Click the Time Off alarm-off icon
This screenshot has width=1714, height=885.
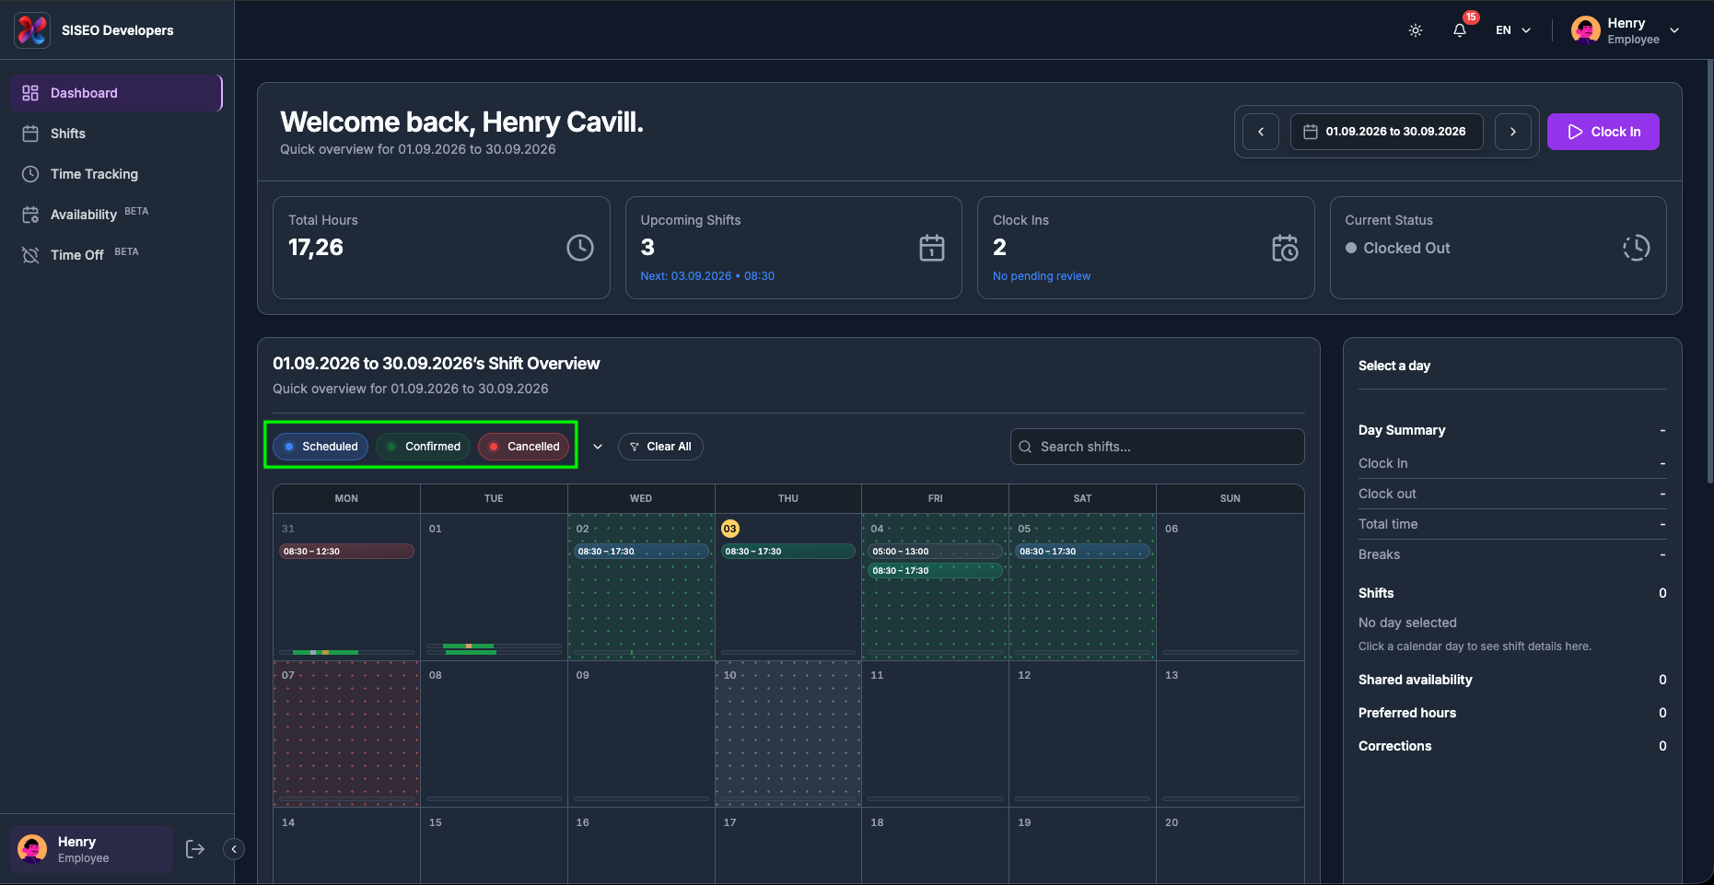(30, 255)
